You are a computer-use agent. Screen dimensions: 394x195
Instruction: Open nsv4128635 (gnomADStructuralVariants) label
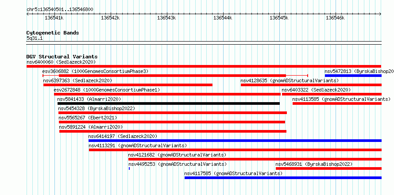(x=290, y=80)
